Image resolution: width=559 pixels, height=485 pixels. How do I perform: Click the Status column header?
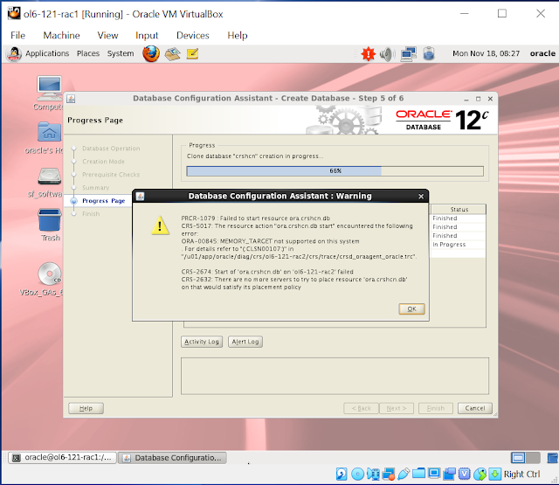(x=459, y=210)
